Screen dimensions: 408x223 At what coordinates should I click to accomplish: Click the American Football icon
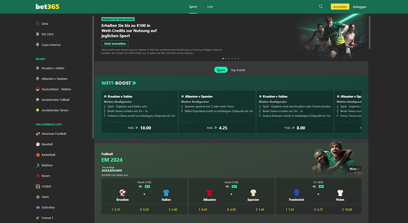point(38,133)
